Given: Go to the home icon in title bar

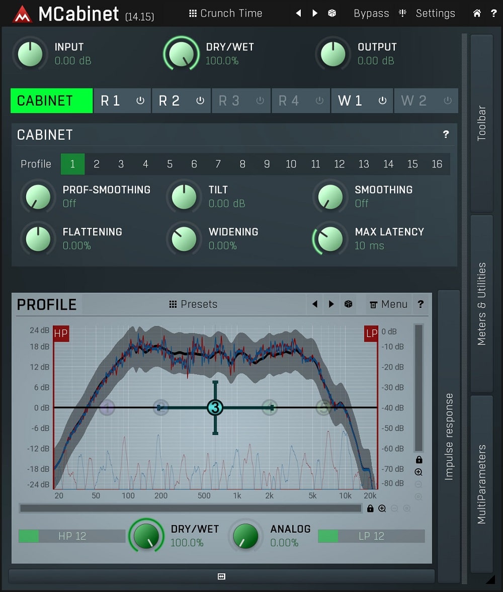Looking at the screenshot, I should 477,13.
